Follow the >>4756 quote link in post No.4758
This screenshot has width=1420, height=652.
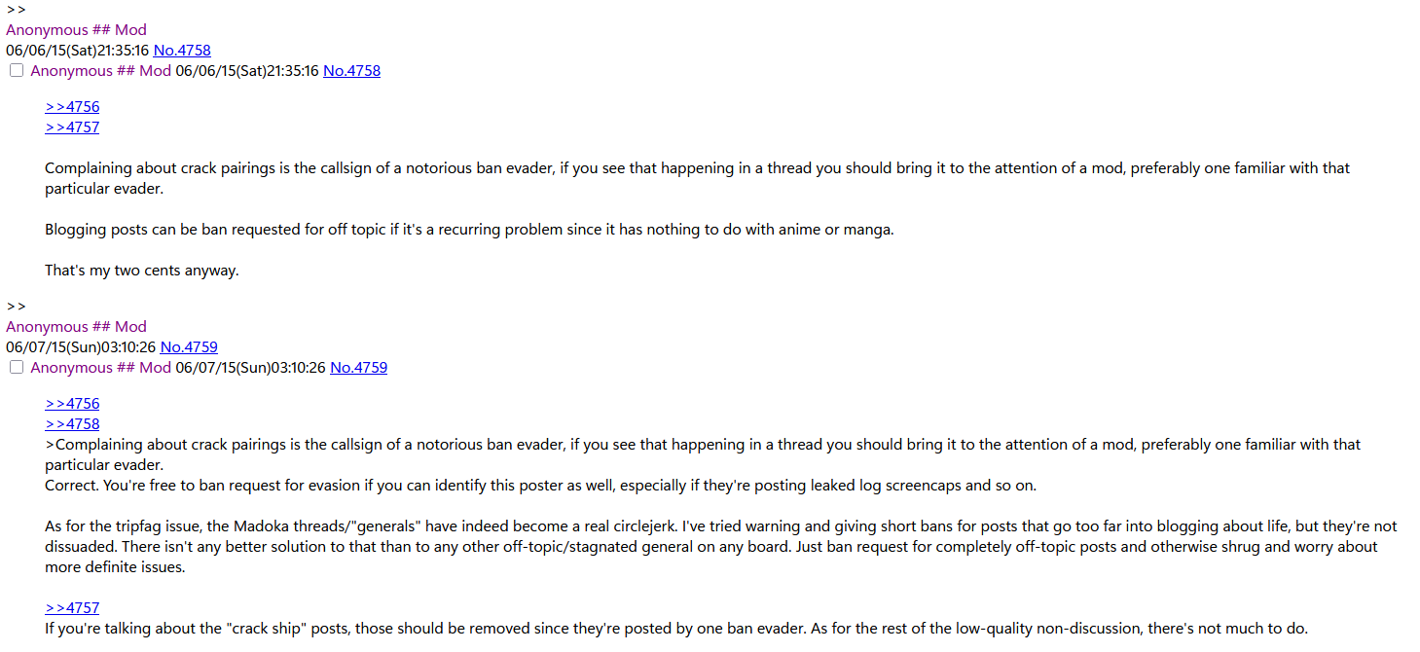click(72, 107)
